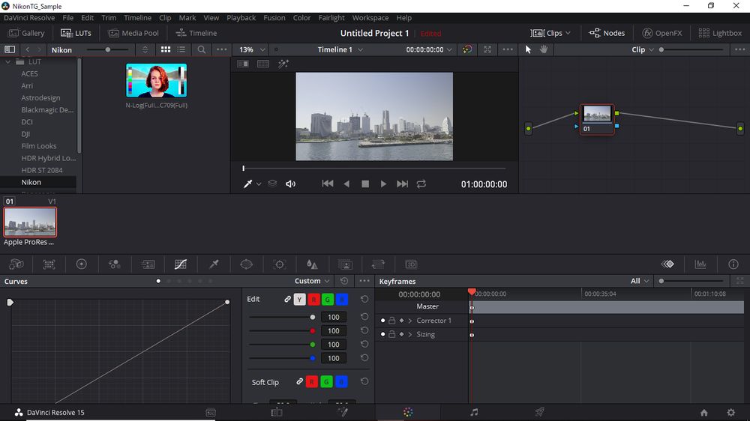Enable split screen view in viewer
Image resolution: width=750 pixels, height=421 pixels.
coord(263,64)
